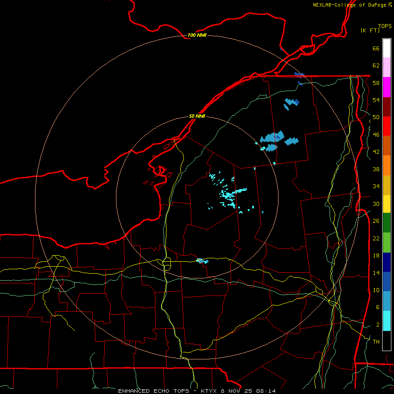The width and height of the screenshot is (394, 394).
Task: Select the magenta swatch in the legend
Action: [387, 87]
